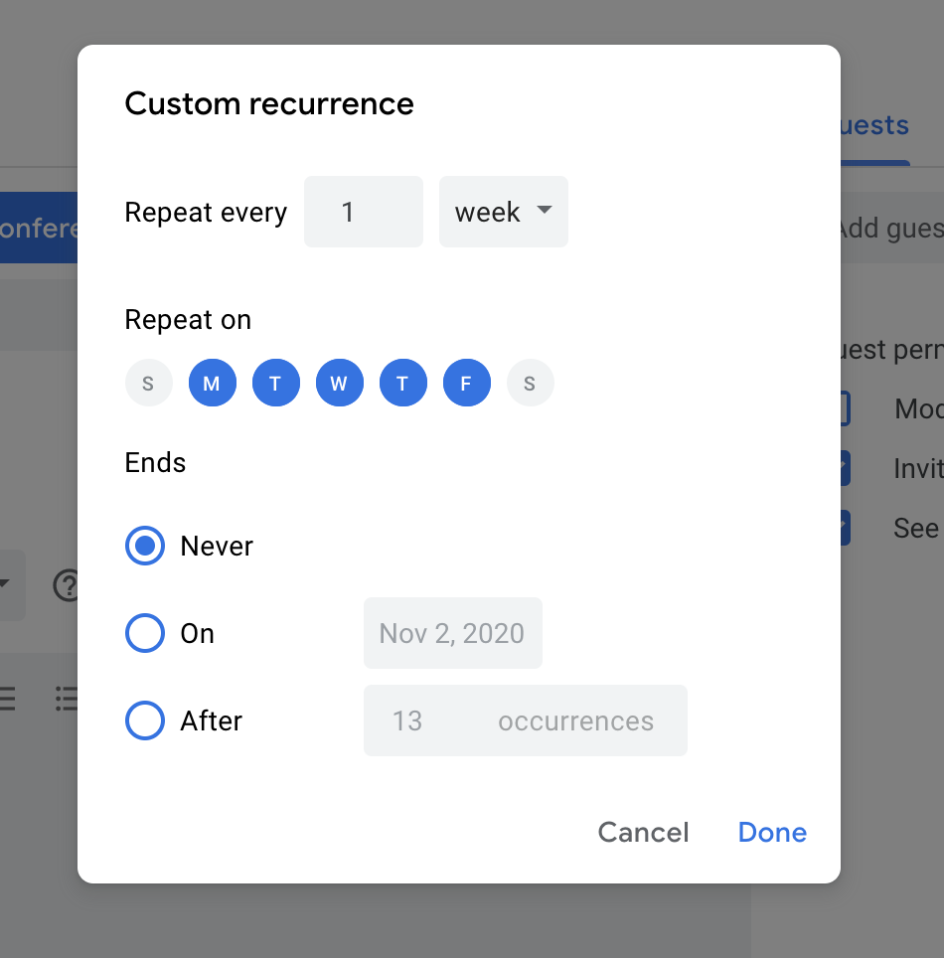The height and width of the screenshot is (958, 944).
Task: Deselect Tuesday repeat day
Action: click(275, 383)
